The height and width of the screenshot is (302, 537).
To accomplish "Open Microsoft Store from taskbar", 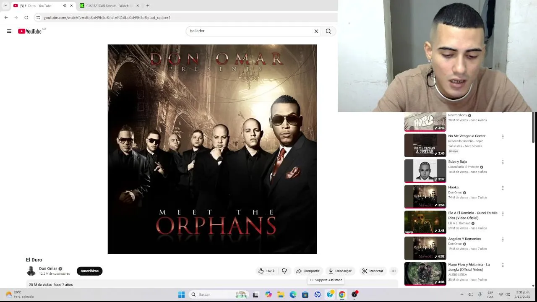I will coord(305,294).
